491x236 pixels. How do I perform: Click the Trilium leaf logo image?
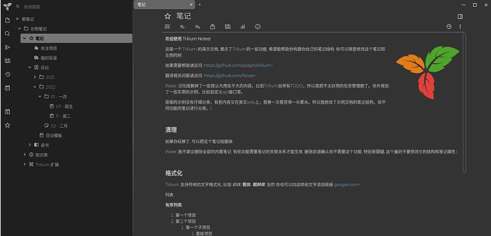(427, 72)
